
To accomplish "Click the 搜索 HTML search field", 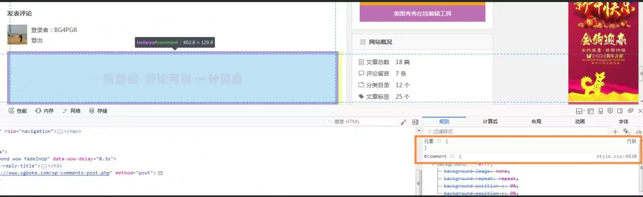I will [x=361, y=122].
